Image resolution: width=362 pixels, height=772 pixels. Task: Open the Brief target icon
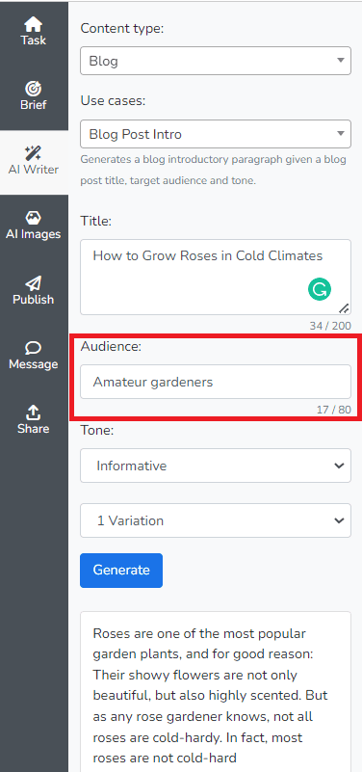click(x=34, y=89)
